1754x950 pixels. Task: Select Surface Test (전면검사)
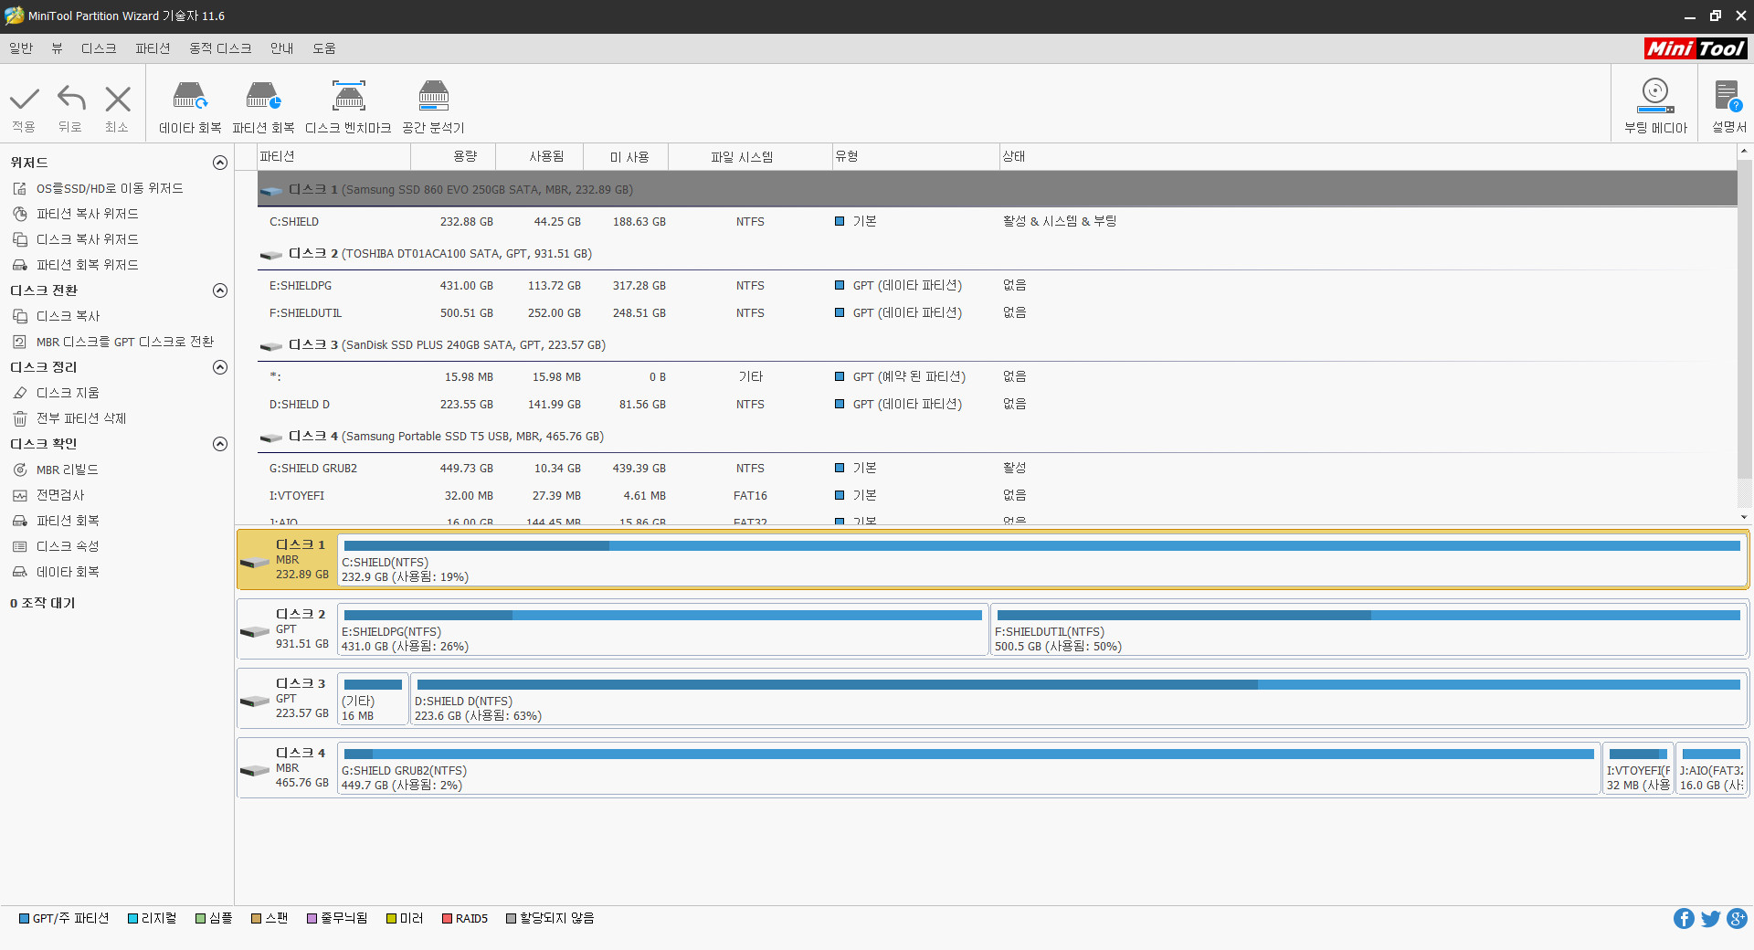point(60,495)
